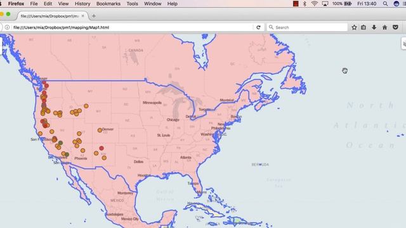Screen dimensions: 406x228
Task: Click the orange marker in Montana
Action: tap(86, 106)
